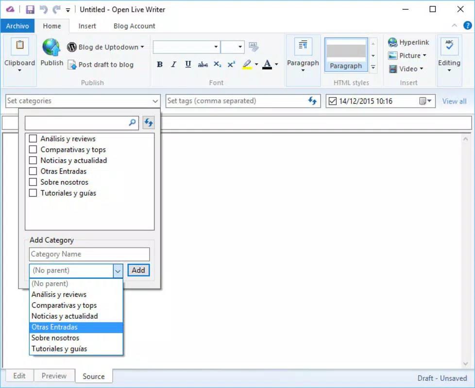Insert a Hyperlink
Screen dimensions: 475x388
(408, 42)
